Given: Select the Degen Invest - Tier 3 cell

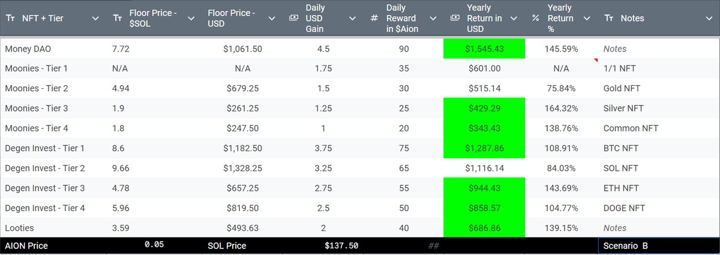Looking at the screenshot, I should click(53, 188).
